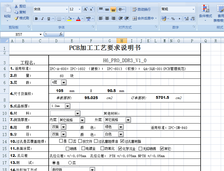Decrease decimal places
The height and width of the screenshot is (171, 224).
tap(192, 19)
